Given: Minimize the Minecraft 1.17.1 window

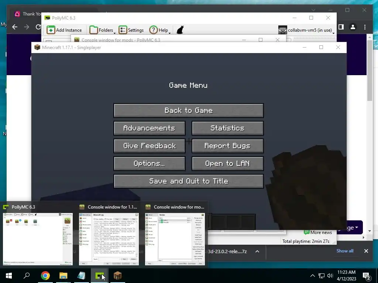Looking at the screenshot, I should click(305, 47).
